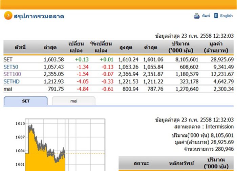Click SET50 latest value 1,057.43
The width and height of the screenshot is (237, 171).
coord(53,67)
